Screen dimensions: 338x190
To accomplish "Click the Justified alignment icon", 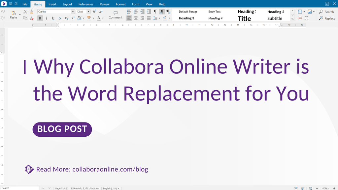I will point(149,18).
